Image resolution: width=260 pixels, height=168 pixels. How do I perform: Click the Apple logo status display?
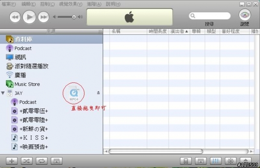[130, 17]
